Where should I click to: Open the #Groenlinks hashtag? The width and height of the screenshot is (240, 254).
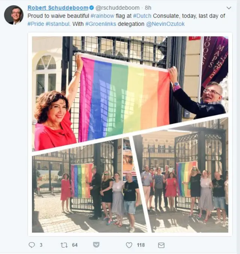101,24
